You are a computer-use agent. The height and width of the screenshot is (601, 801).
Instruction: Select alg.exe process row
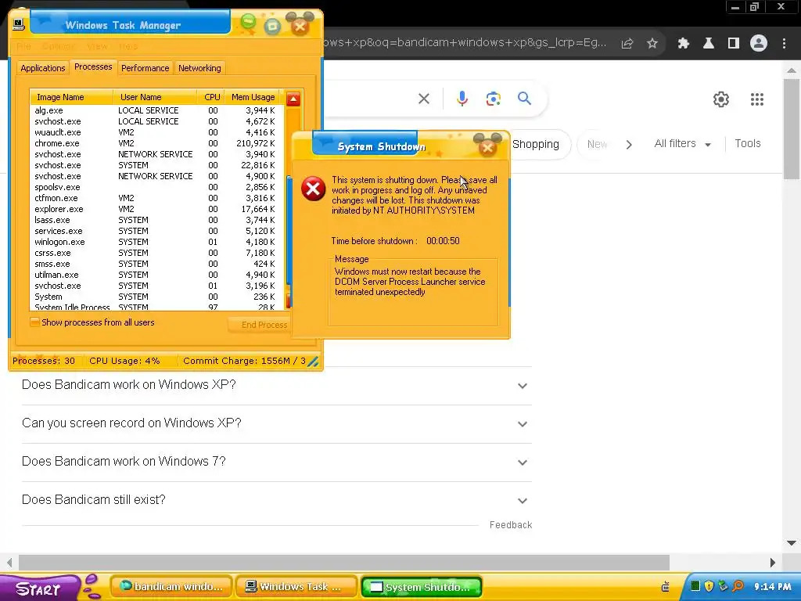tap(155, 110)
